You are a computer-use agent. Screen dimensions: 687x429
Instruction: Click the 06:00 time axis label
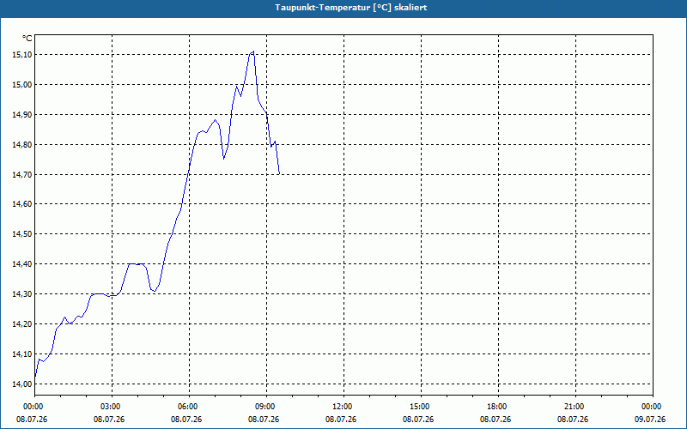point(189,407)
